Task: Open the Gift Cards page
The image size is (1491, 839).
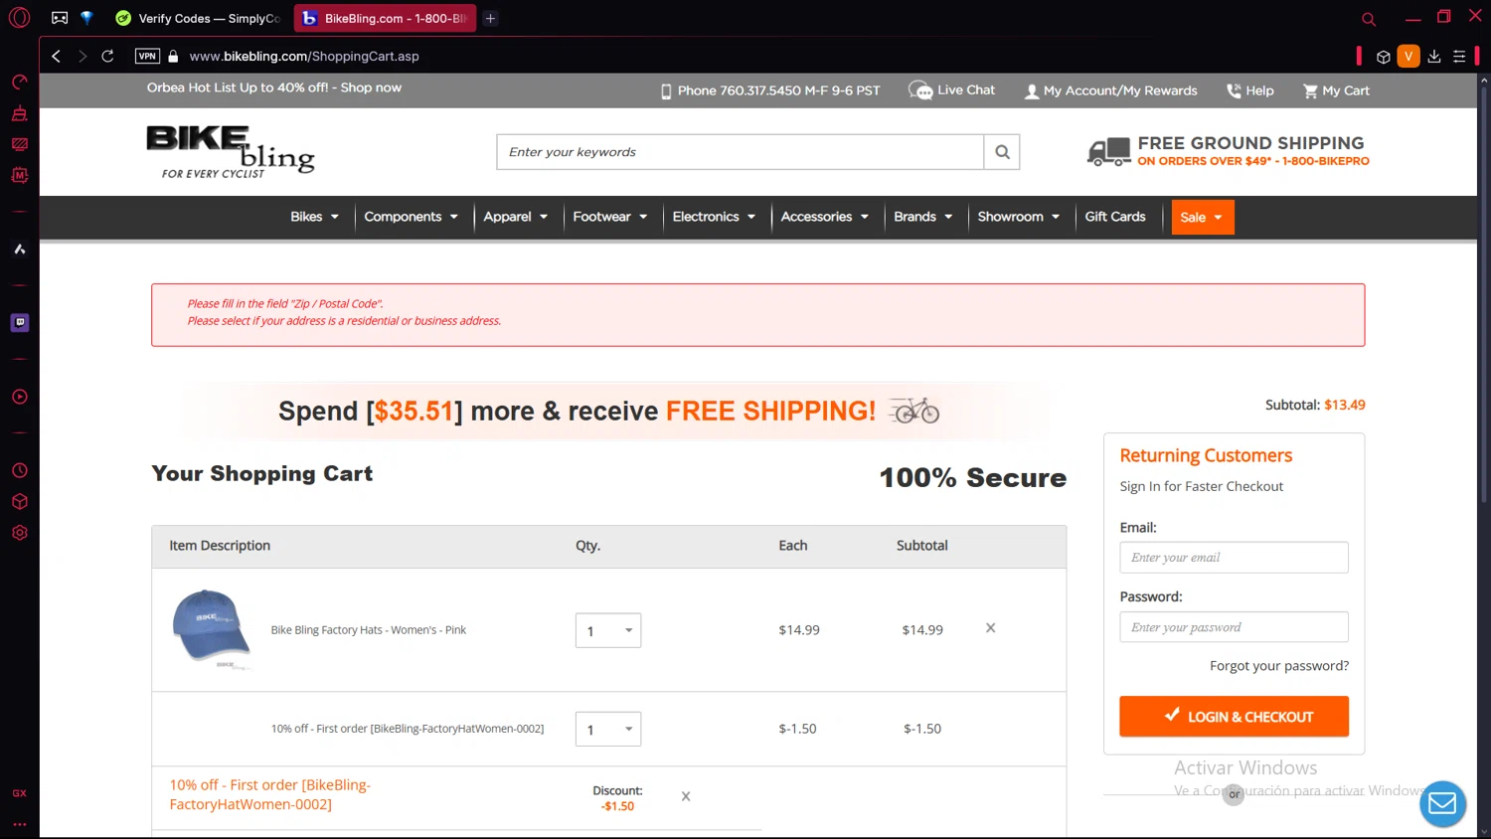Action: click(x=1115, y=217)
